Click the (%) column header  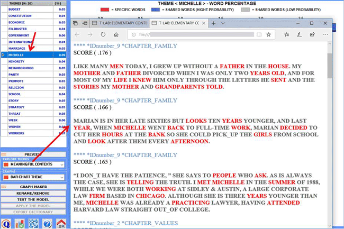tap(60, 3)
